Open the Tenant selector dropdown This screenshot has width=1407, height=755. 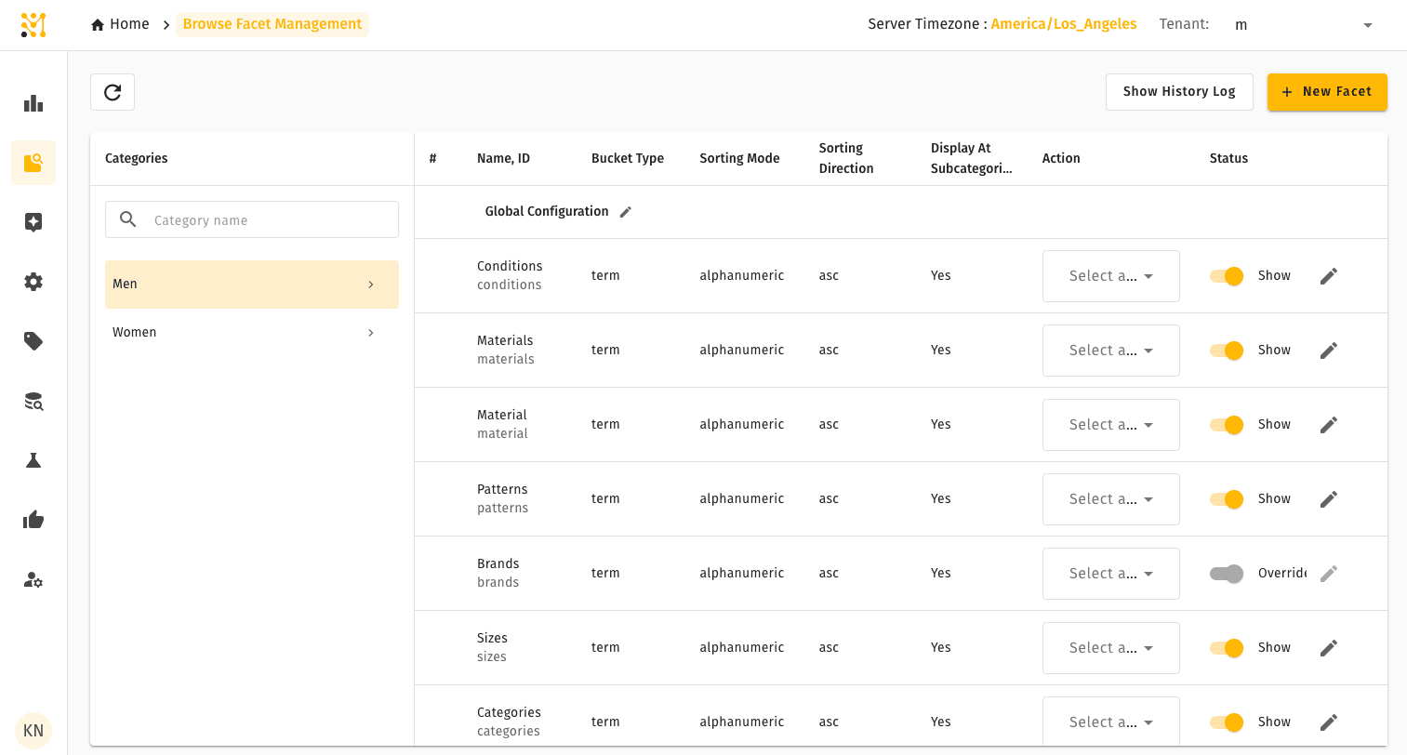(1303, 25)
